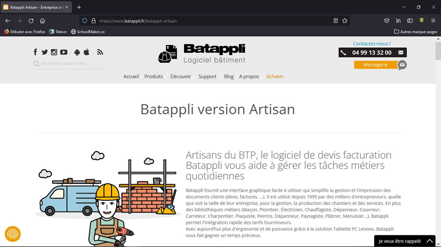Click the Android app icon
The image size is (441, 247).
(x=77, y=52)
